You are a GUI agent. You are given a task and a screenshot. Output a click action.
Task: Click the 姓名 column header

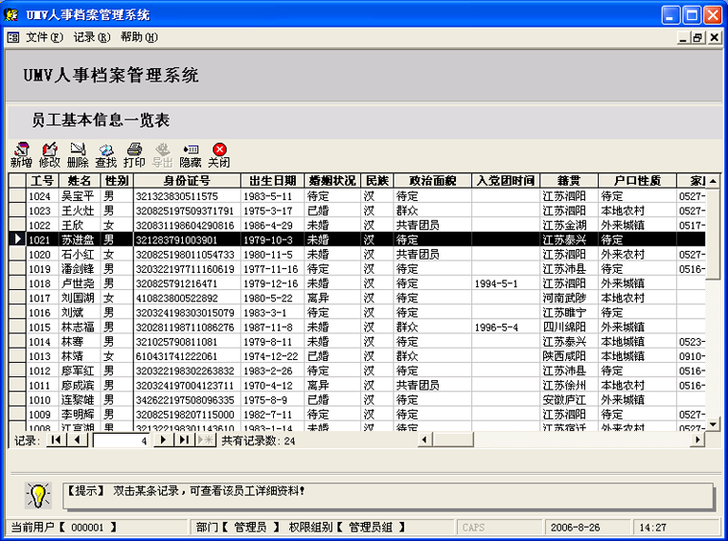(80, 180)
